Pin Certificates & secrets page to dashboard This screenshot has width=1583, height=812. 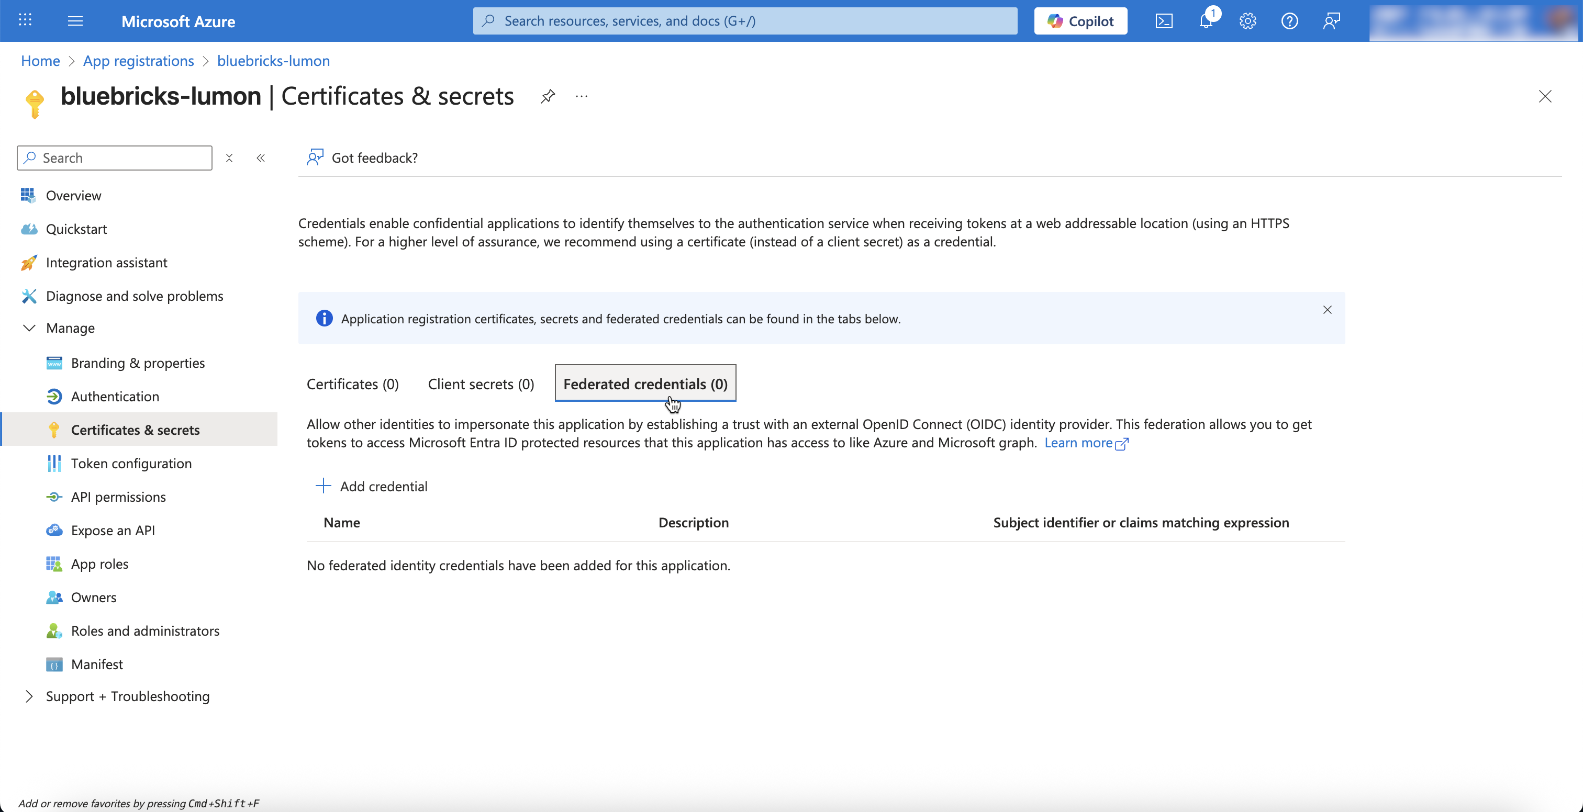point(548,96)
